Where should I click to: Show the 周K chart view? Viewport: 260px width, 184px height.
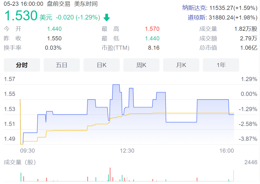tap(141, 65)
